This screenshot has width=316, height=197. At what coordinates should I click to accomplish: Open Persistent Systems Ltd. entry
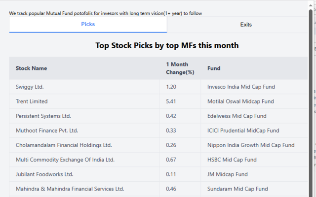point(43,116)
